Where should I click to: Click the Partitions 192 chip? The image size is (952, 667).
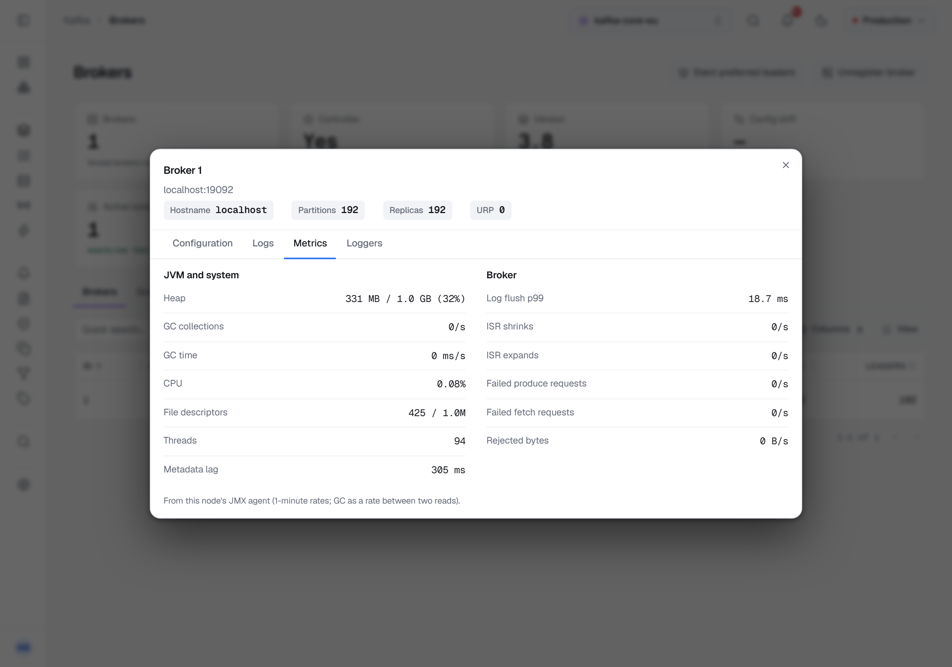point(328,210)
